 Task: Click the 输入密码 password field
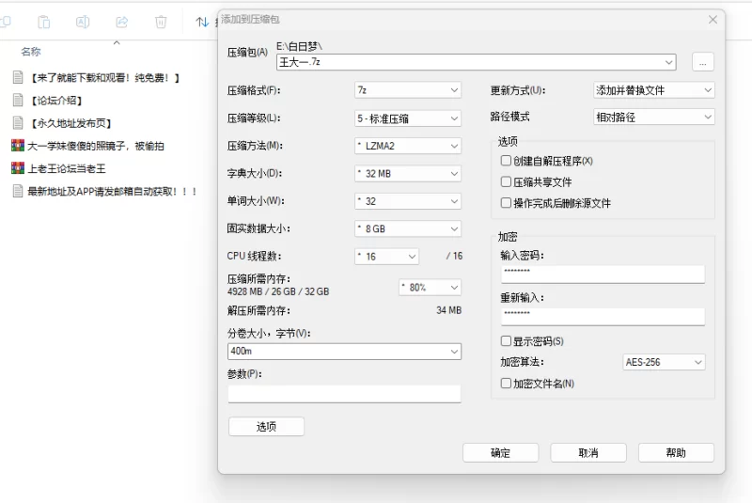click(x=602, y=274)
